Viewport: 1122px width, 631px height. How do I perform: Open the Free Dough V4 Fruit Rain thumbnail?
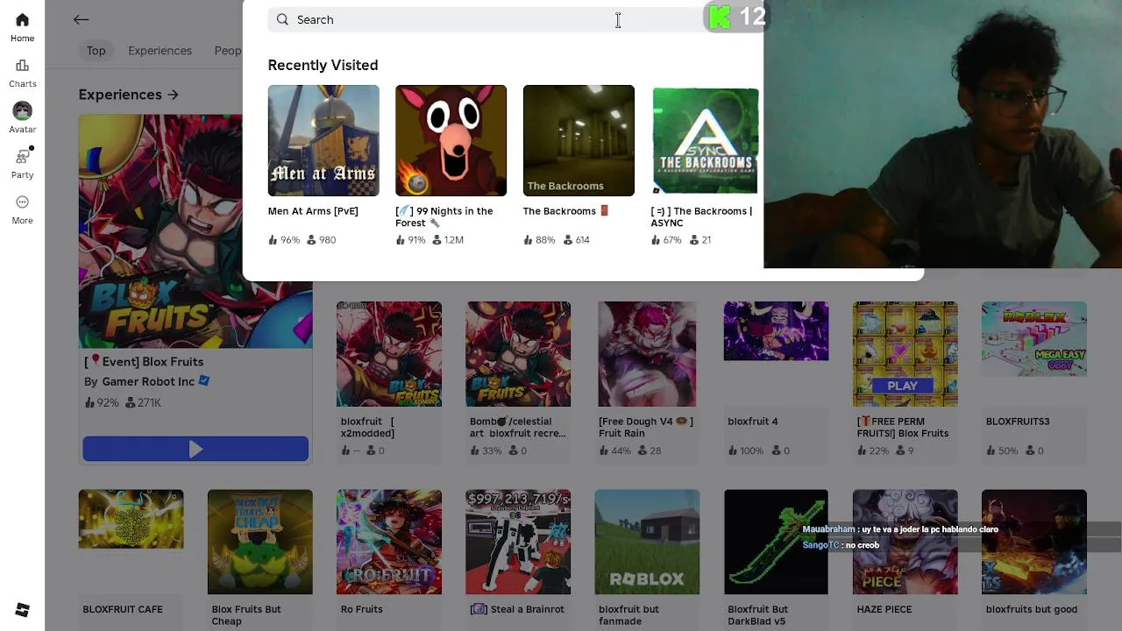coord(647,354)
